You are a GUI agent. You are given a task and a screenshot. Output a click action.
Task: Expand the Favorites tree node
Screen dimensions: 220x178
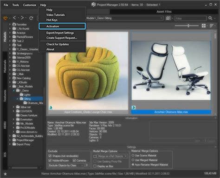(10, 25)
